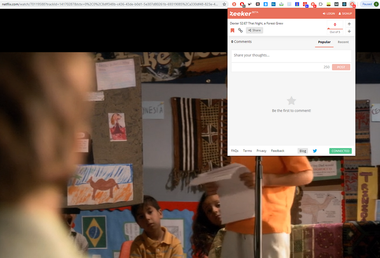Image resolution: width=380 pixels, height=258 pixels.
Task: Upvote the episode with the up arrow
Action: click(349, 24)
